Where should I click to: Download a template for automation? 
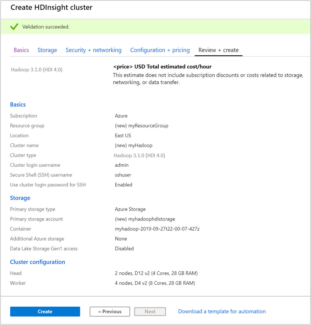pyautogui.click(x=222, y=311)
